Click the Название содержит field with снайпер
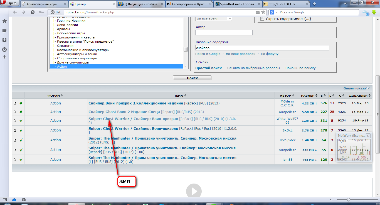The width and height of the screenshot is (380, 205). point(262,48)
